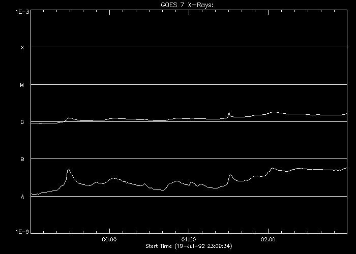
Task: Click the "B" flare class label
Action: [x=22, y=160]
